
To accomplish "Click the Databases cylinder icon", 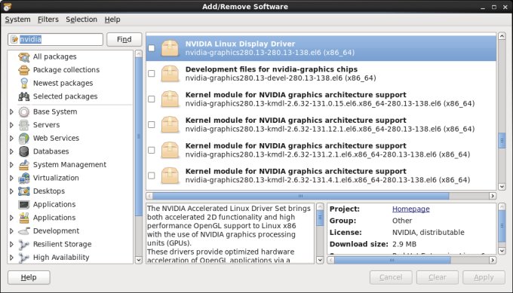I will [x=24, y=151].
